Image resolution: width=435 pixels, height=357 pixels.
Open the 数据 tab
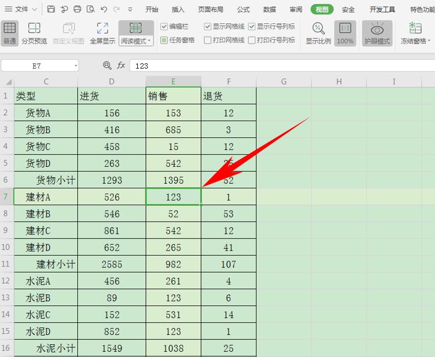[269, 10]
